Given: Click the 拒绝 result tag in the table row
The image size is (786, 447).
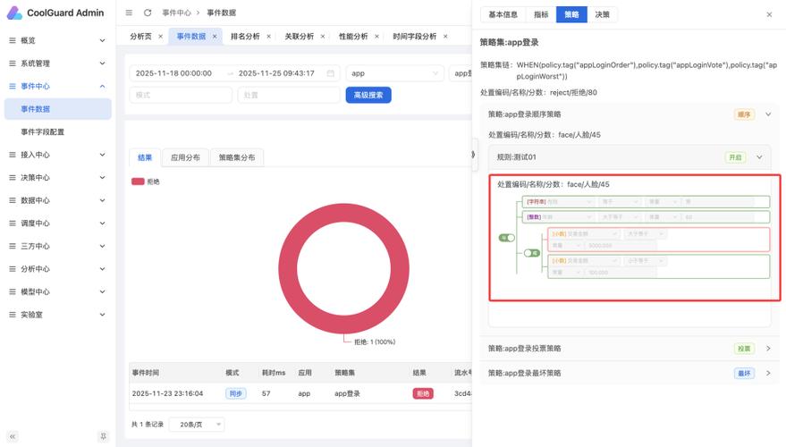Looking at the screenshot, I should [423, 394].
